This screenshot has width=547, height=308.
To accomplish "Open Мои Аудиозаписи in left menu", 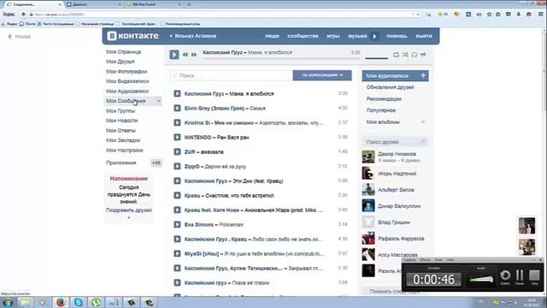I will pos(127,92).
